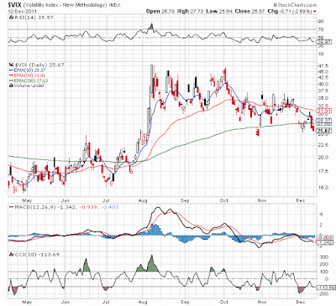Screen dimensions: 336x306
Task: Click the Volatility Index - New Methodology subtitle
Action: (66, 5)
